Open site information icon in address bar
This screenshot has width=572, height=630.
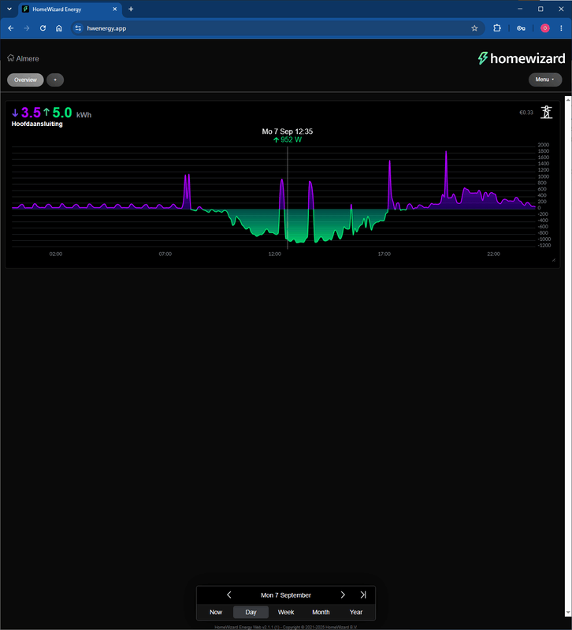click(78, 28)
